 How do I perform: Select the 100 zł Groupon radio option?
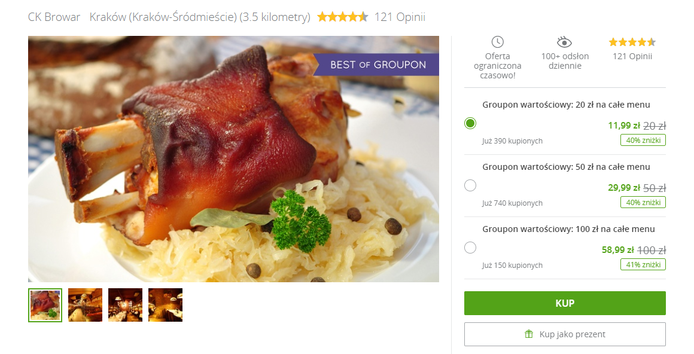click(x=470, y=248)
